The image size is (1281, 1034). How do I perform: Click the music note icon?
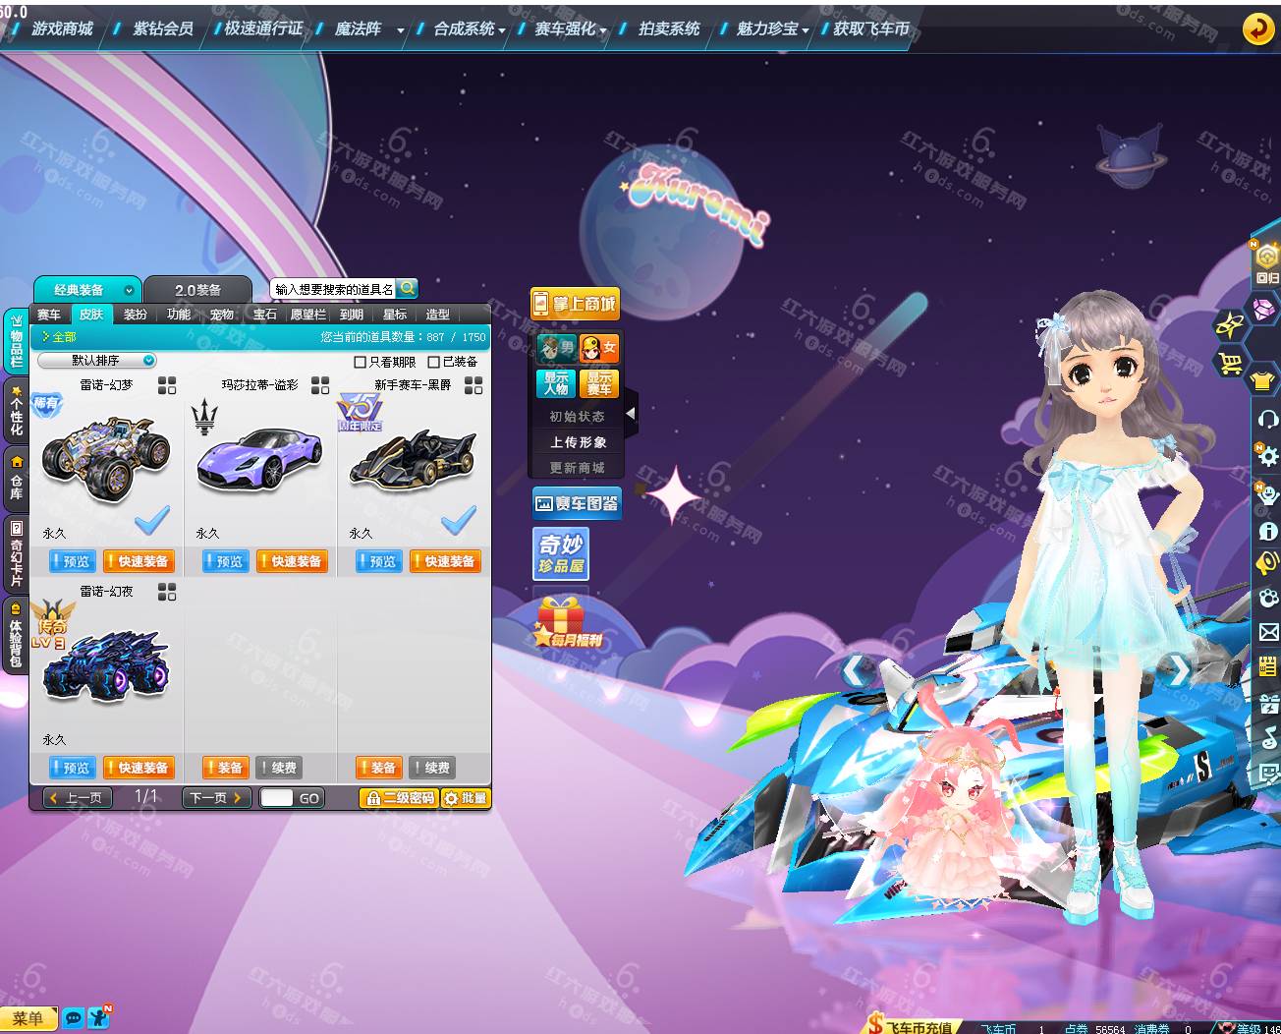point(1268,737)
